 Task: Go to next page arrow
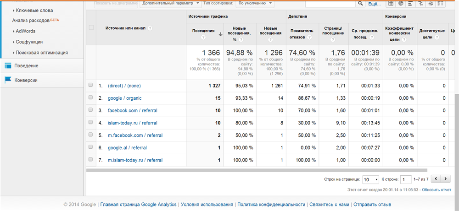[446, 179]
